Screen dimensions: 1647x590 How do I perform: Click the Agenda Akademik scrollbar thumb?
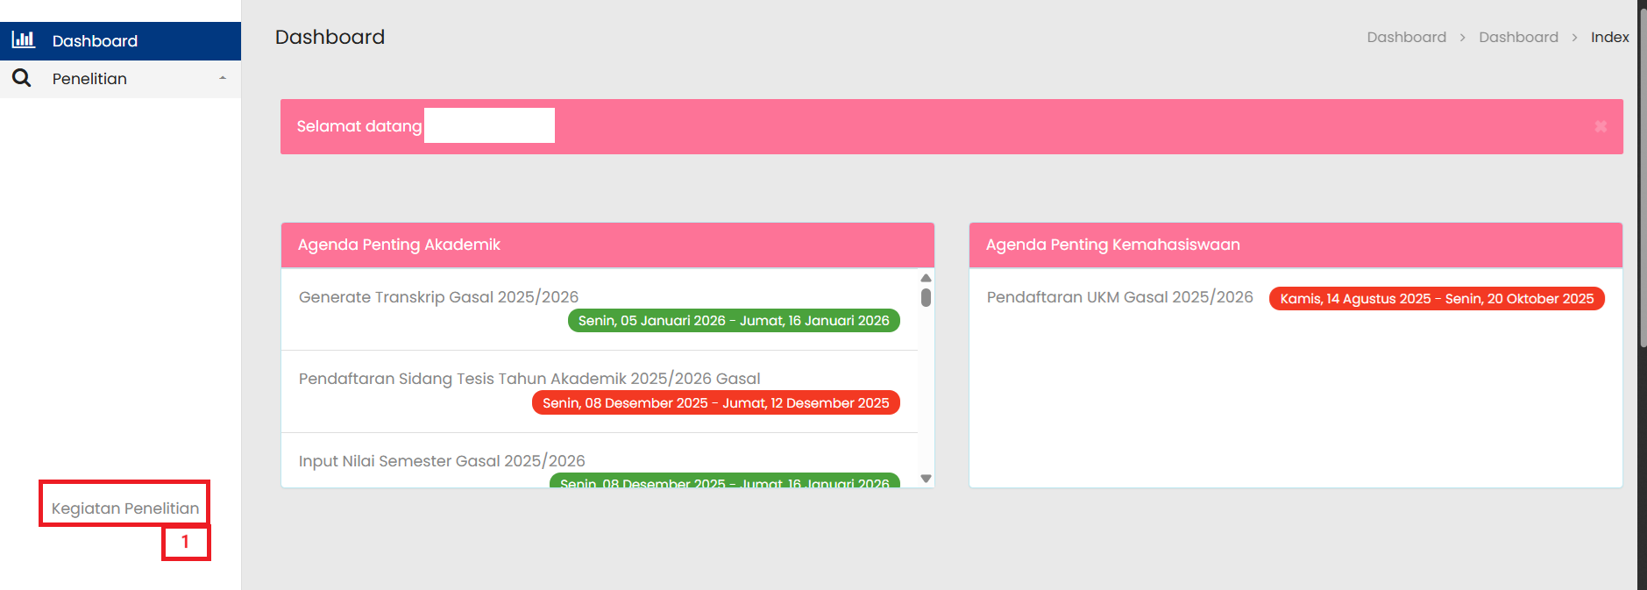pos(926,297)
